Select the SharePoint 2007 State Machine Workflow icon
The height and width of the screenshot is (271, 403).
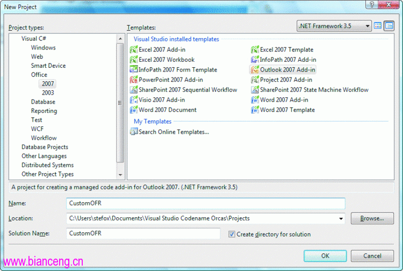(255, 89)
